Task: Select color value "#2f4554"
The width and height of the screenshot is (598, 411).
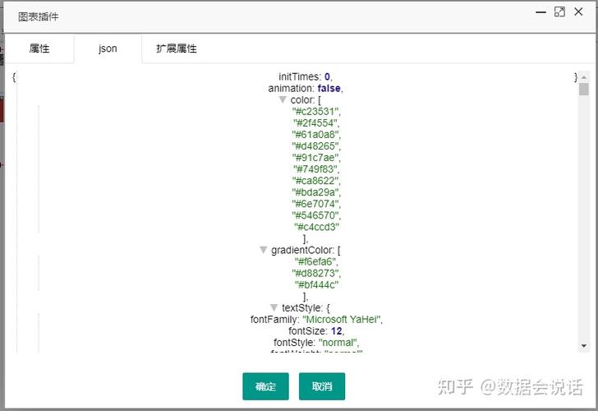Action: pos(315,122)
